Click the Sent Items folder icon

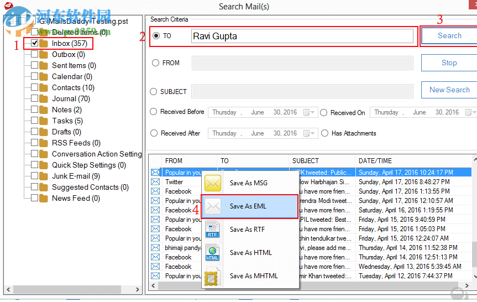click(44, 66)
